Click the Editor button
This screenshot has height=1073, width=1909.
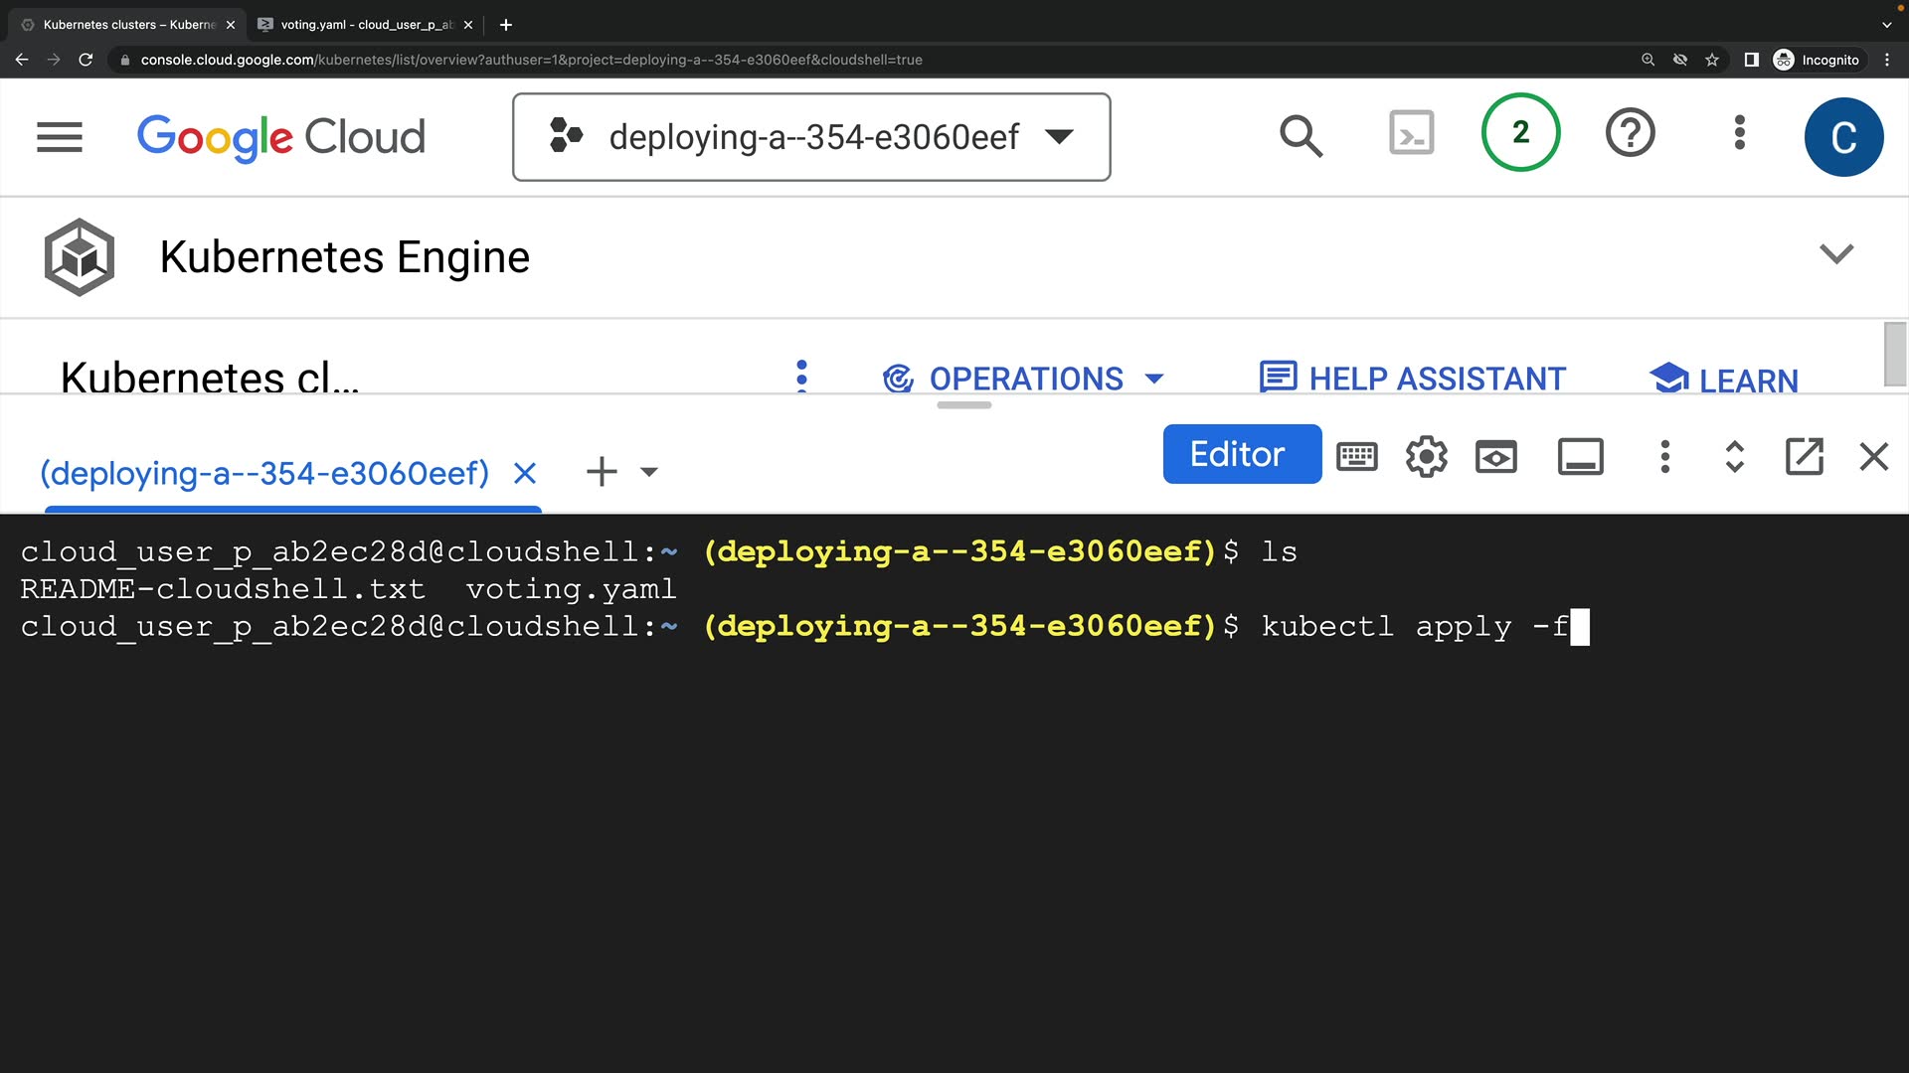point(1241,454)
